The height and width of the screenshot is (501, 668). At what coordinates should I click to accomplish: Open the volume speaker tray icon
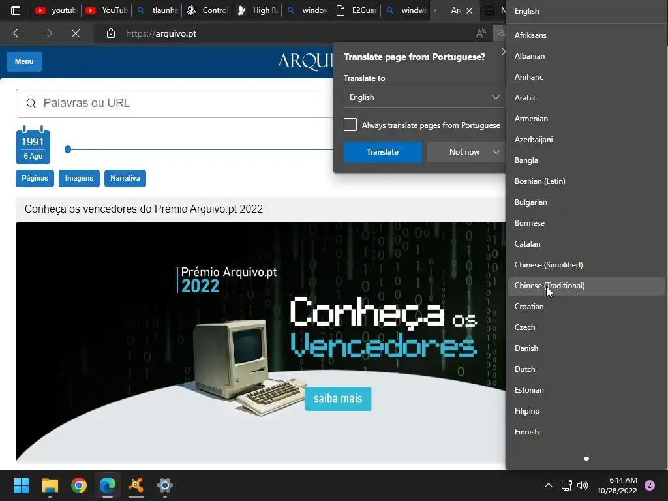point(583,485)
